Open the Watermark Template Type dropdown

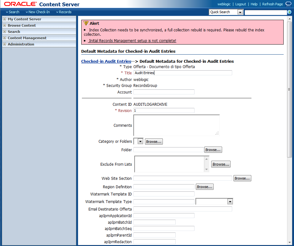pos(230,201)
